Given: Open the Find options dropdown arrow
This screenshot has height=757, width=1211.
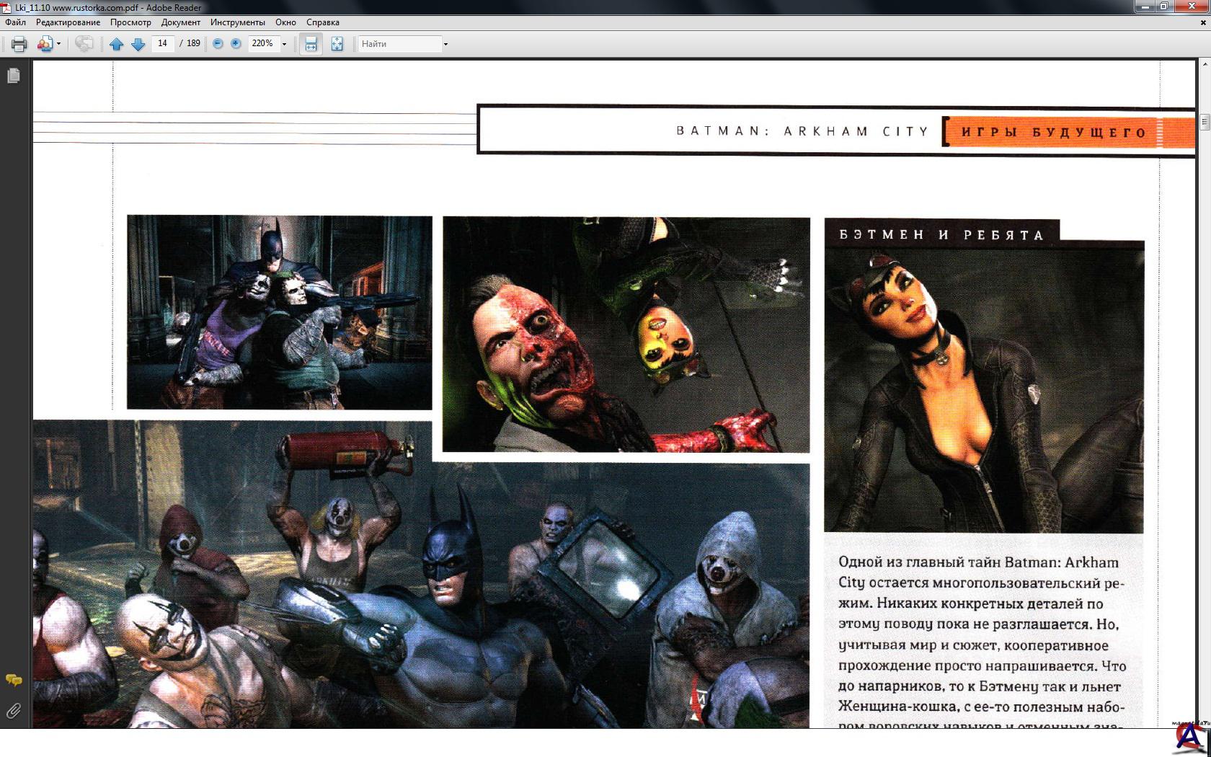Looking at the screenshot, I should click(x=445, y=44).
